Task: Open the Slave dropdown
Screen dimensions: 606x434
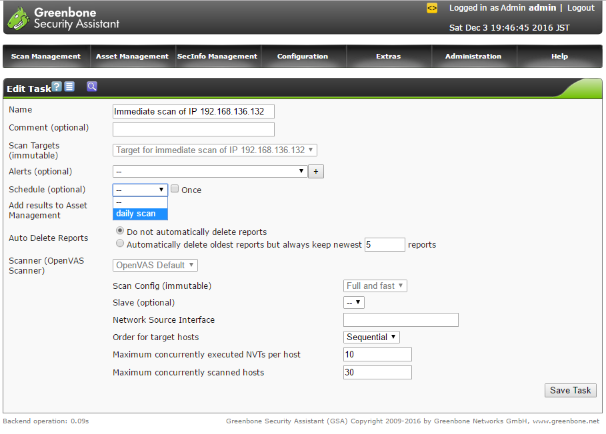Action: pos(354,303)
